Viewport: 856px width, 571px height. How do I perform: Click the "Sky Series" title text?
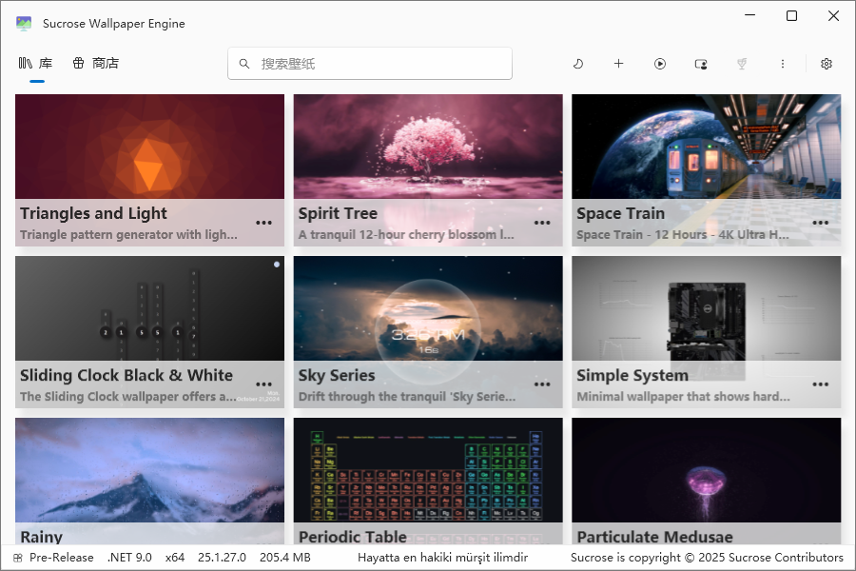(x=337, y=375)
